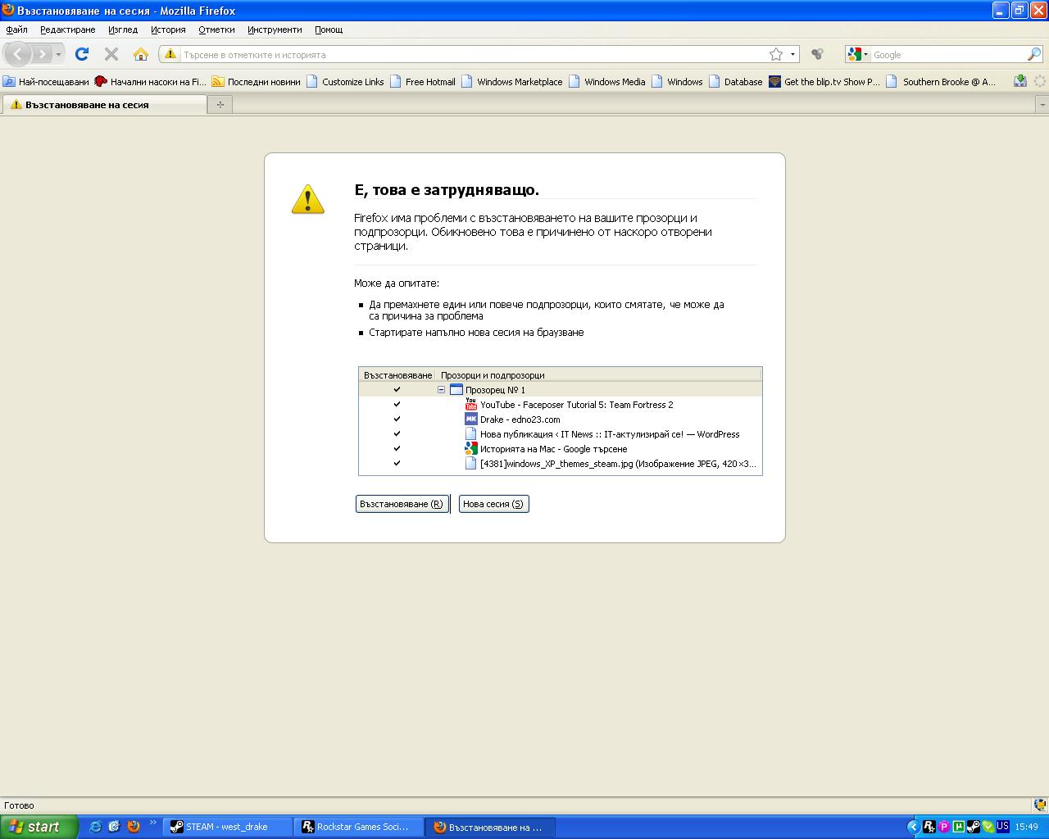Click the Възстановяване (R) button

(402, 504)
